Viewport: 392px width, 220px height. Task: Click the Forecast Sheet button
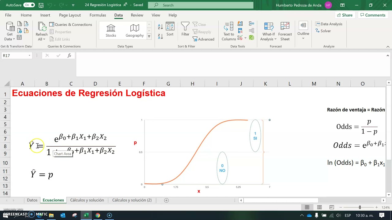click(285, 31)
